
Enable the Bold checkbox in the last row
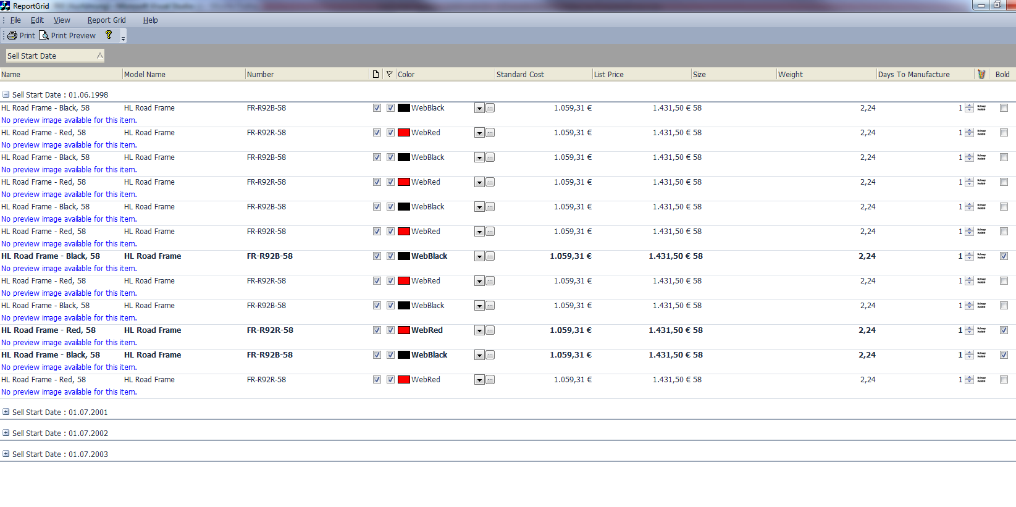point(1004,380)
